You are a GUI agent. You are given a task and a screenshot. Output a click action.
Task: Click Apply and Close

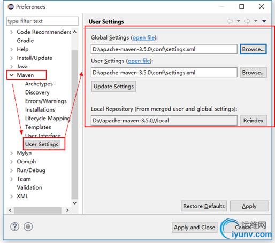195,228
